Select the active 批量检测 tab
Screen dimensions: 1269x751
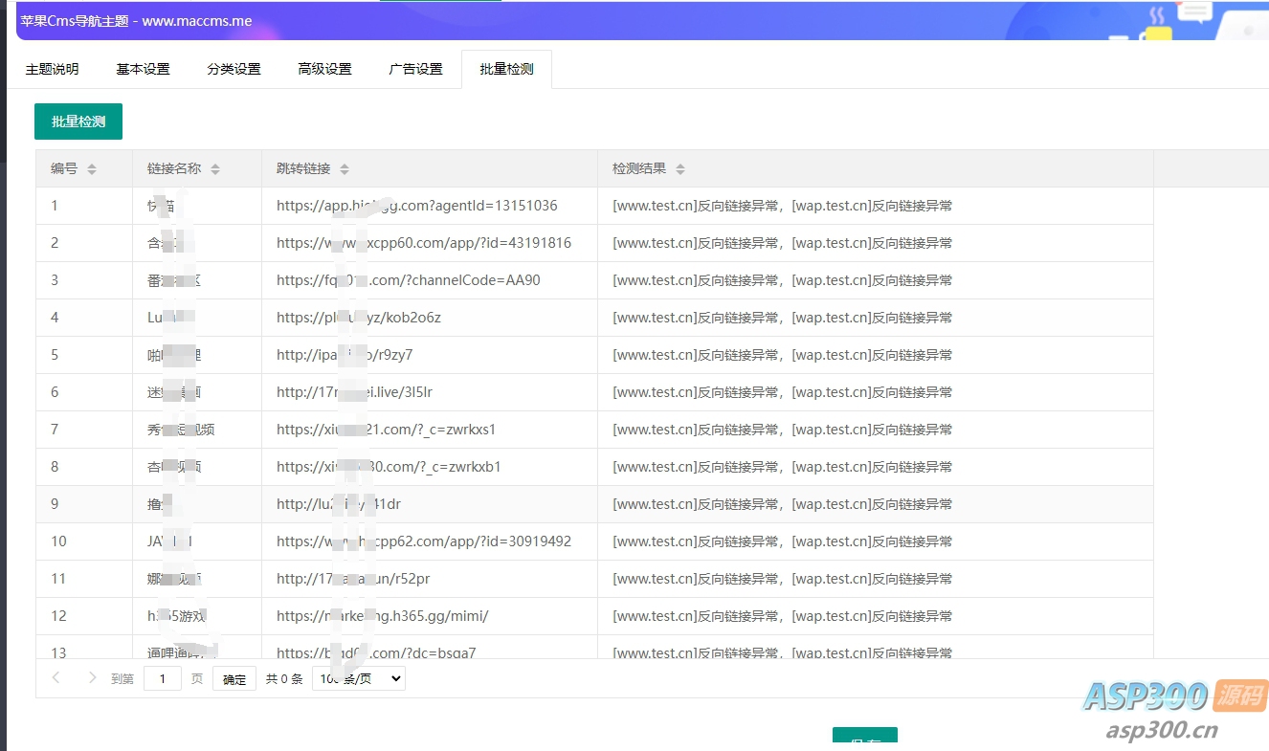(x=506, y=70)
